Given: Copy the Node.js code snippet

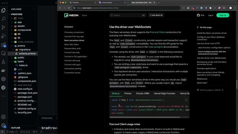Looking at the screenshot, I should (186, 100).
